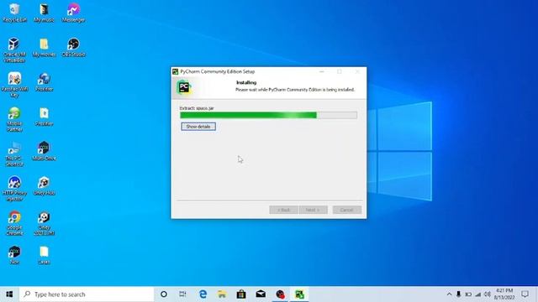This screenshot has width=538, height=302.
Task: Launch Messenger from the desktop
Action: [73, 13]
